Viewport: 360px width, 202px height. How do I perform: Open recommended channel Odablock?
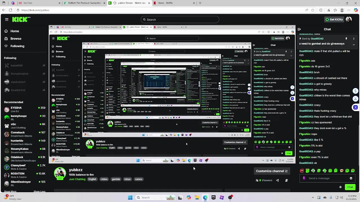point(24,159)
